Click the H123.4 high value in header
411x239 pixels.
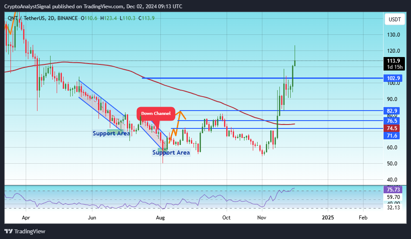point(109,18)
